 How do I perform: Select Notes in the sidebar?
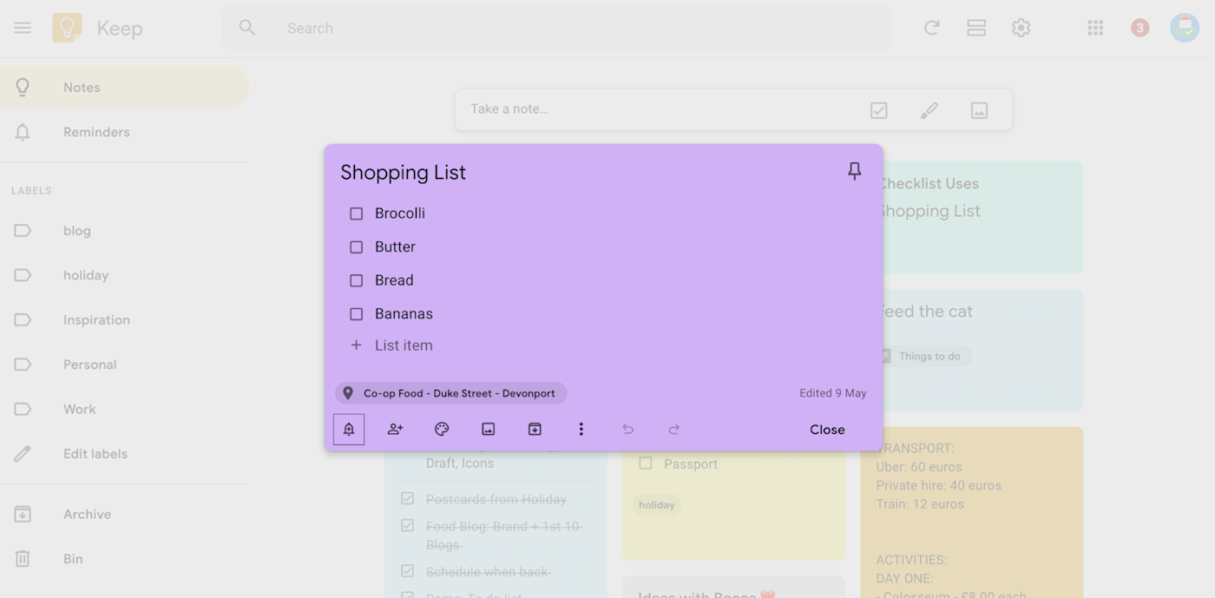click(x=124, y=88)
